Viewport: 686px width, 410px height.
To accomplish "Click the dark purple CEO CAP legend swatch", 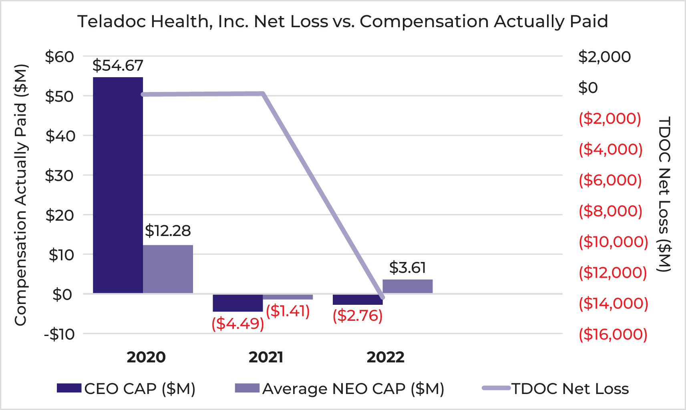I will [x=69, y=388].
